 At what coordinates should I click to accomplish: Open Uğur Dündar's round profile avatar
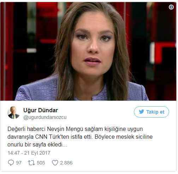pyautogui.click(x=14, y=113)
